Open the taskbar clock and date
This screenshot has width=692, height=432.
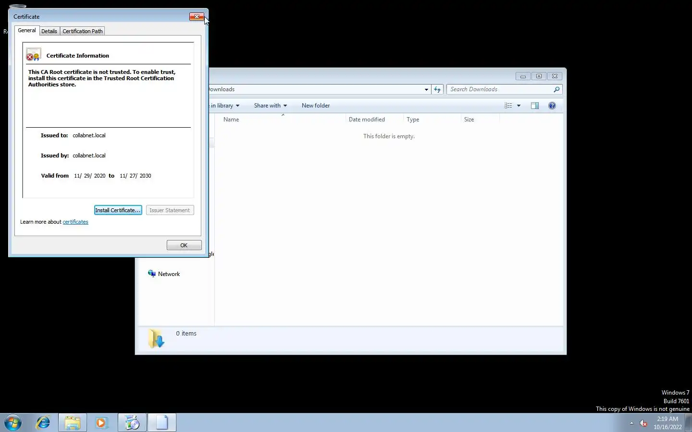point(667,423)
